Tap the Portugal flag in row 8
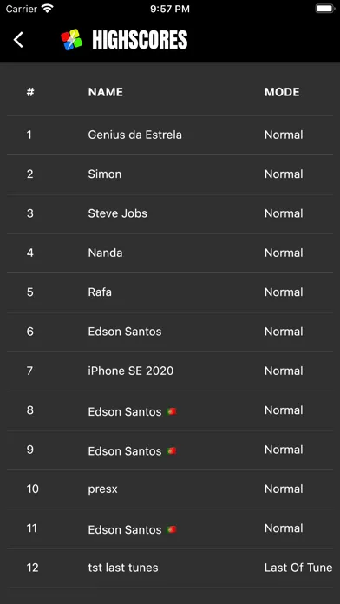Image resolution: width=340 pixels, height=604 pixels. coord(172,411)
